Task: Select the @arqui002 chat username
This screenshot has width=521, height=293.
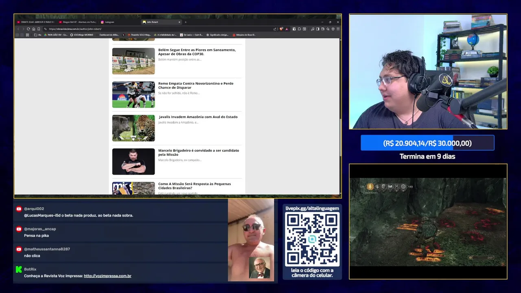Action: [x=34, y=209]
